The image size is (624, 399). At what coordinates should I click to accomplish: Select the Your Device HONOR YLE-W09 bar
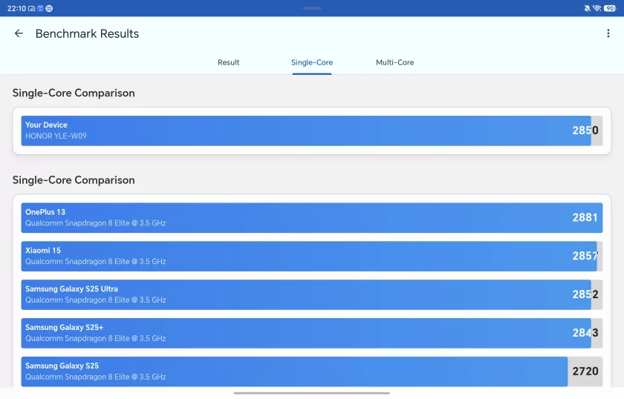[312, 131]
